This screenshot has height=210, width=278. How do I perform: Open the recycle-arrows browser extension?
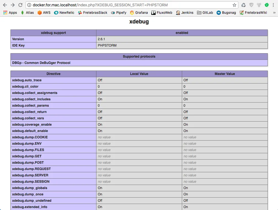click(244, 5)
